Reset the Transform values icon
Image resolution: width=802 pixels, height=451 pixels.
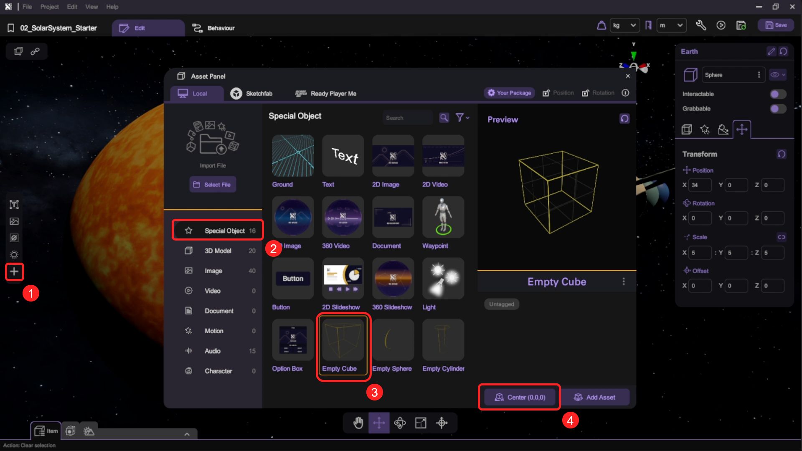pyautogui.click(x=781, y=154)
